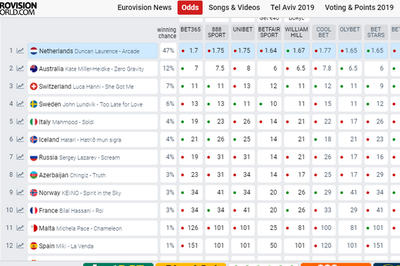400x266 pixels.
Task: Click the Russia flag icon
Action: pyautogui.click(x=34, y=157)
